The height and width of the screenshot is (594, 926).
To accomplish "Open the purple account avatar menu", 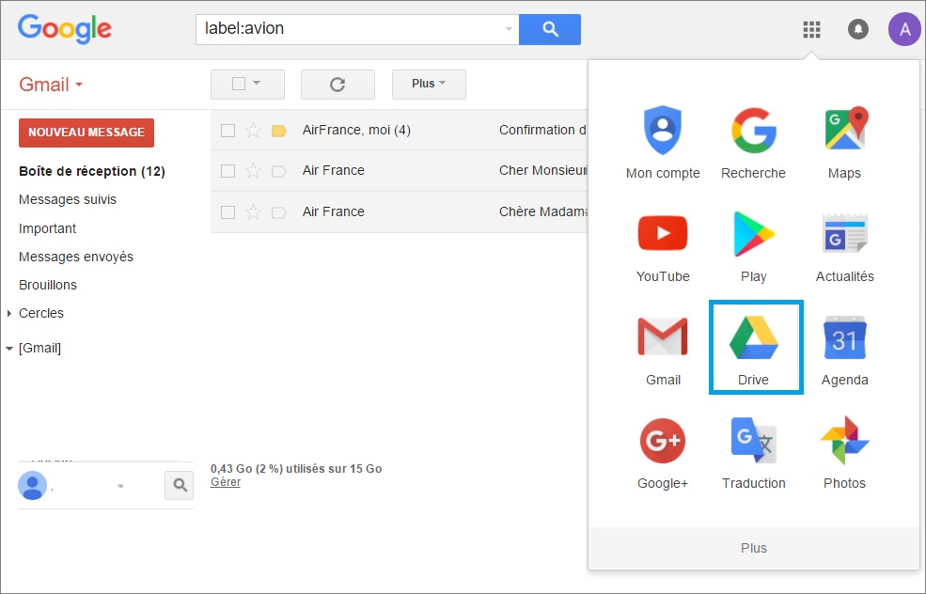I will coord(904,29).
